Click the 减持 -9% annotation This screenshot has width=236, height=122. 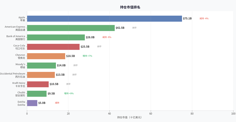pos(107,37)
